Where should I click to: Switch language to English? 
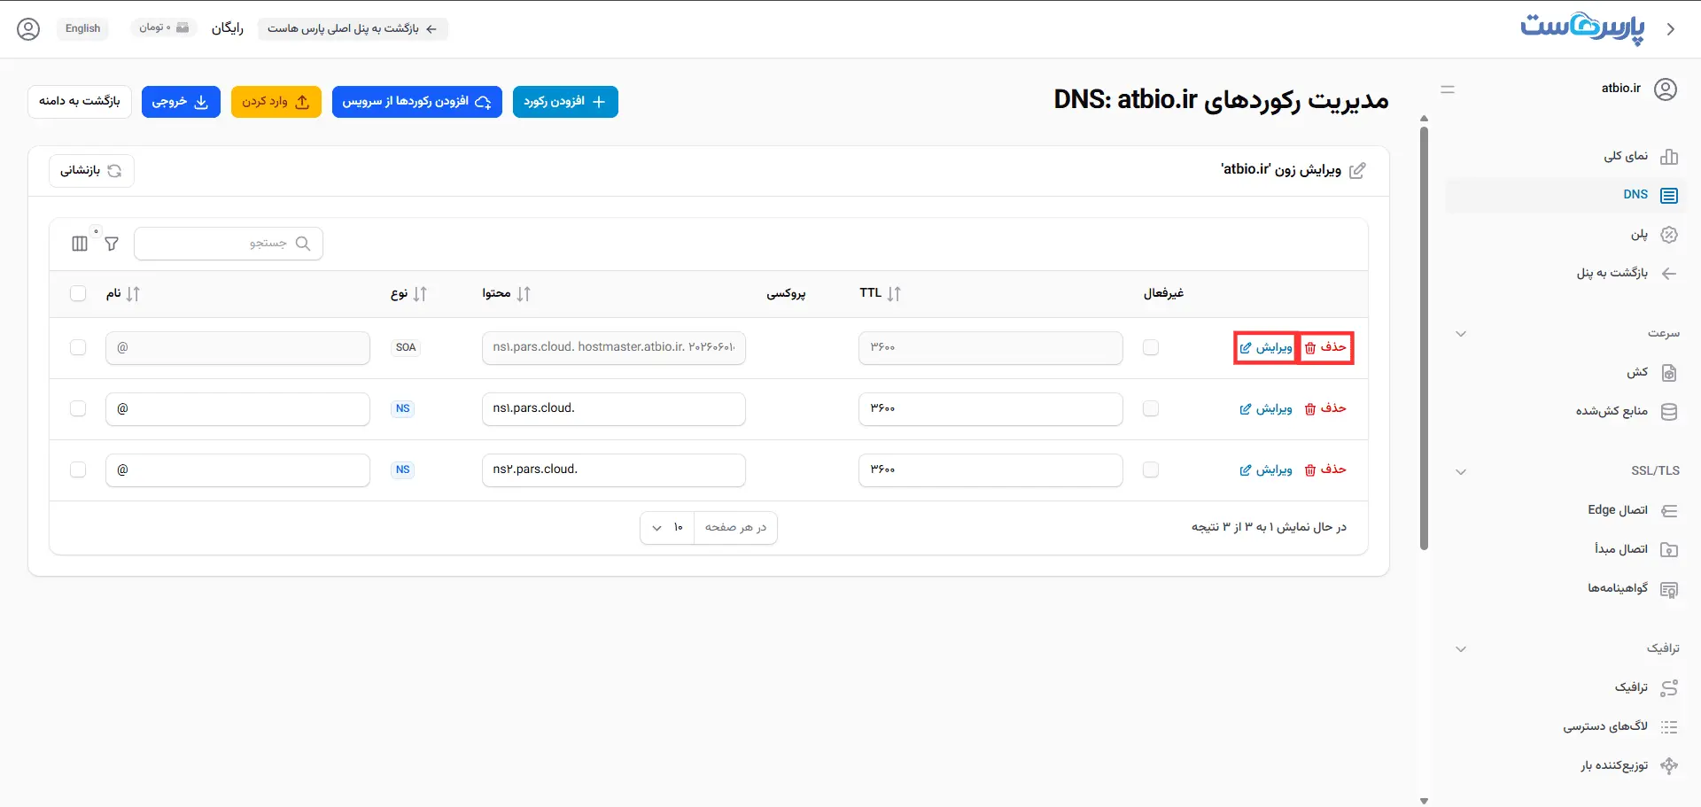click(x=82, y=28)
